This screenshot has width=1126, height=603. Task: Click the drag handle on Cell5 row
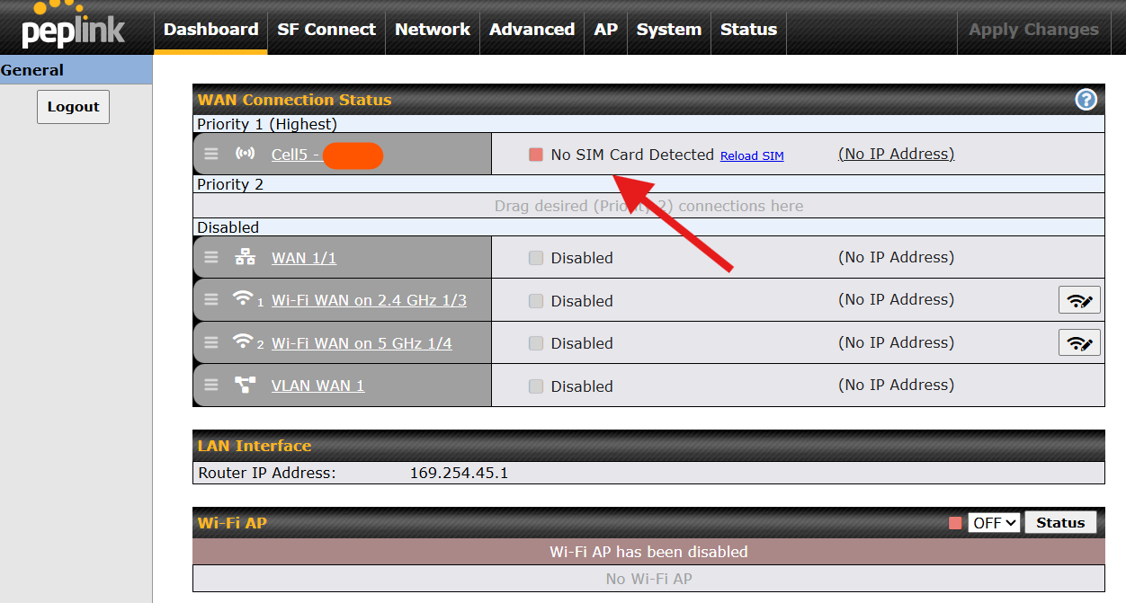coord(211,154)
